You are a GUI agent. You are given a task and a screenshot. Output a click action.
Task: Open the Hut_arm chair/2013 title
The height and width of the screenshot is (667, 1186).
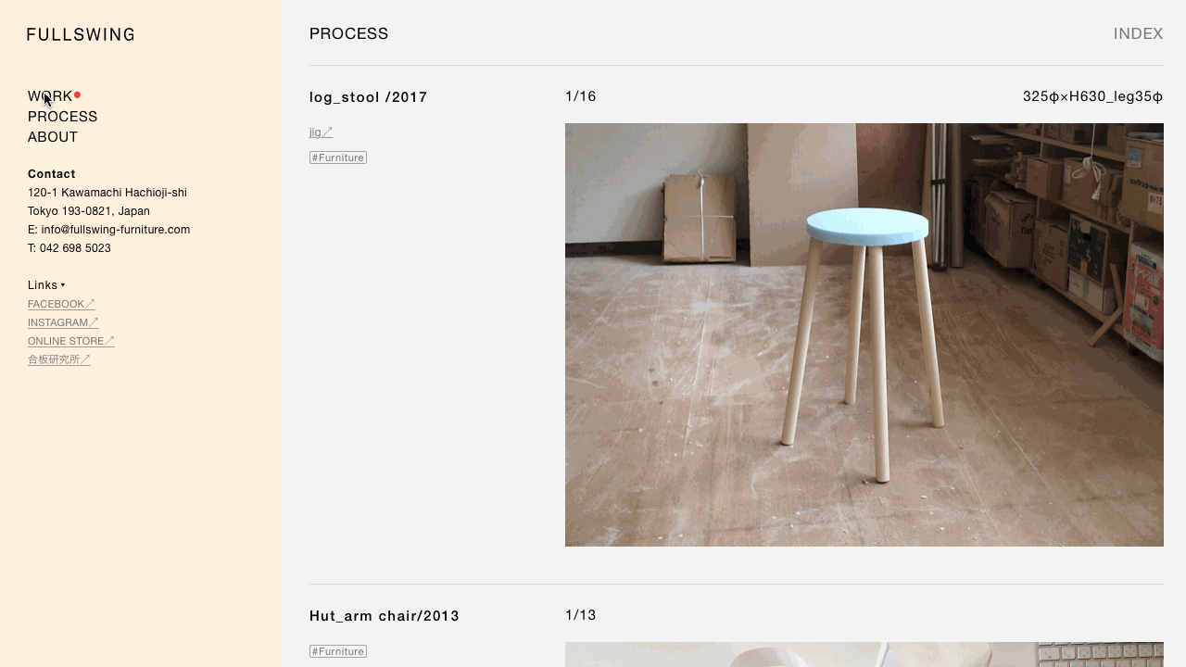click(385, 616)
